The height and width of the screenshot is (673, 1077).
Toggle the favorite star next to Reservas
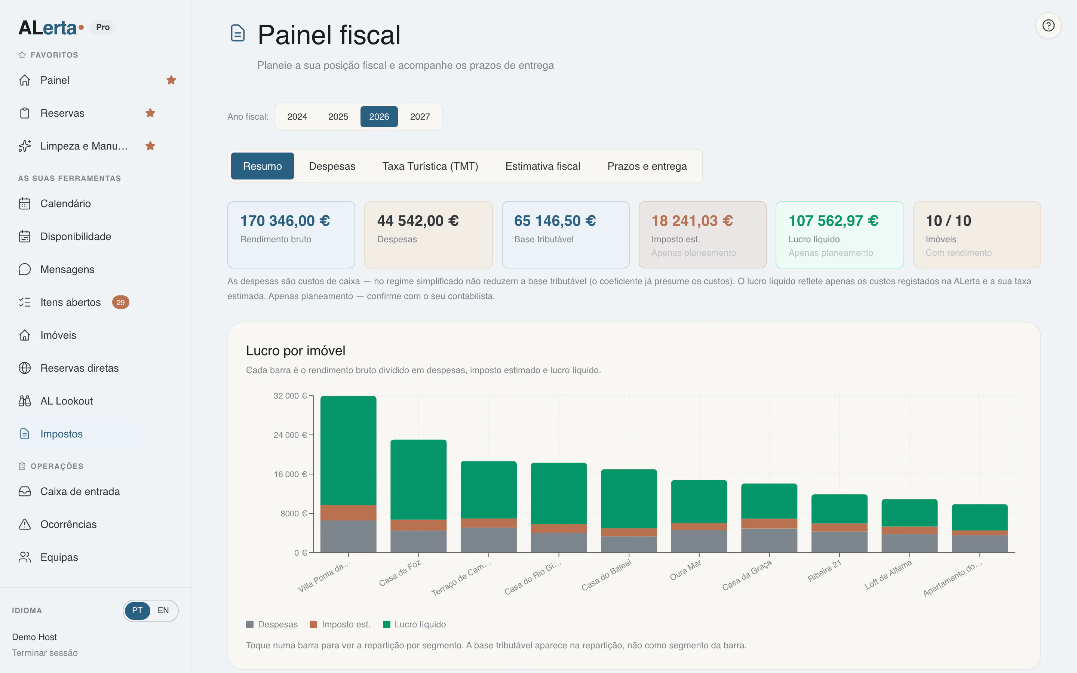point(150,113)
